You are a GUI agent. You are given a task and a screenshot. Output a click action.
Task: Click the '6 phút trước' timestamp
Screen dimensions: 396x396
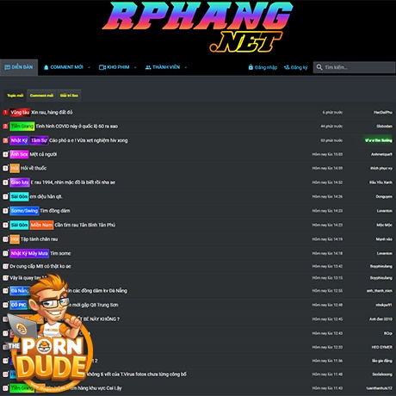tap(332, 112)
